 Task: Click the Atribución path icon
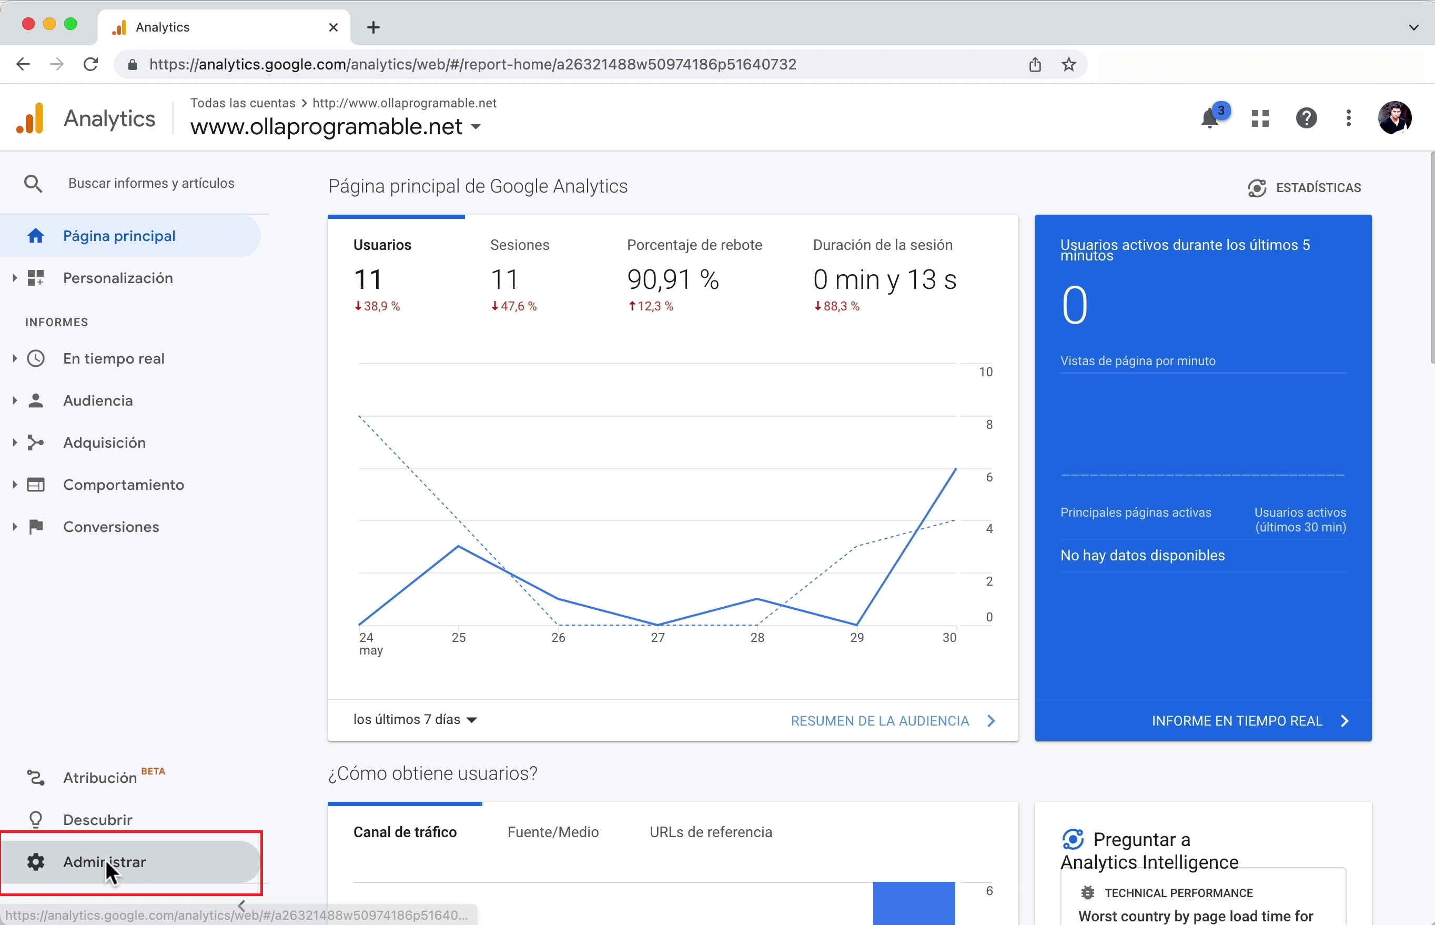(x=35, y=778)
